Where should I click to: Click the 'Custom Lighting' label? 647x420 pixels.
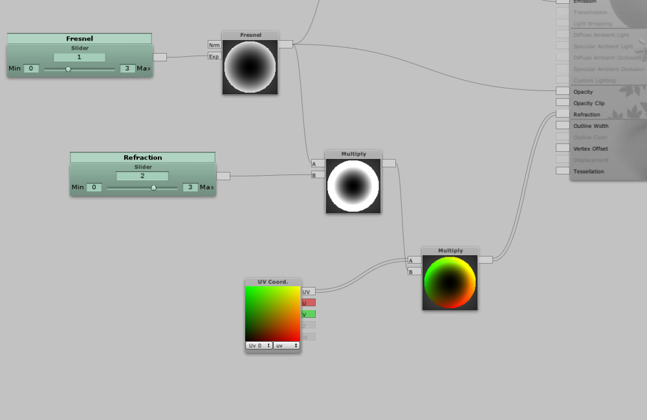point(594,81)
